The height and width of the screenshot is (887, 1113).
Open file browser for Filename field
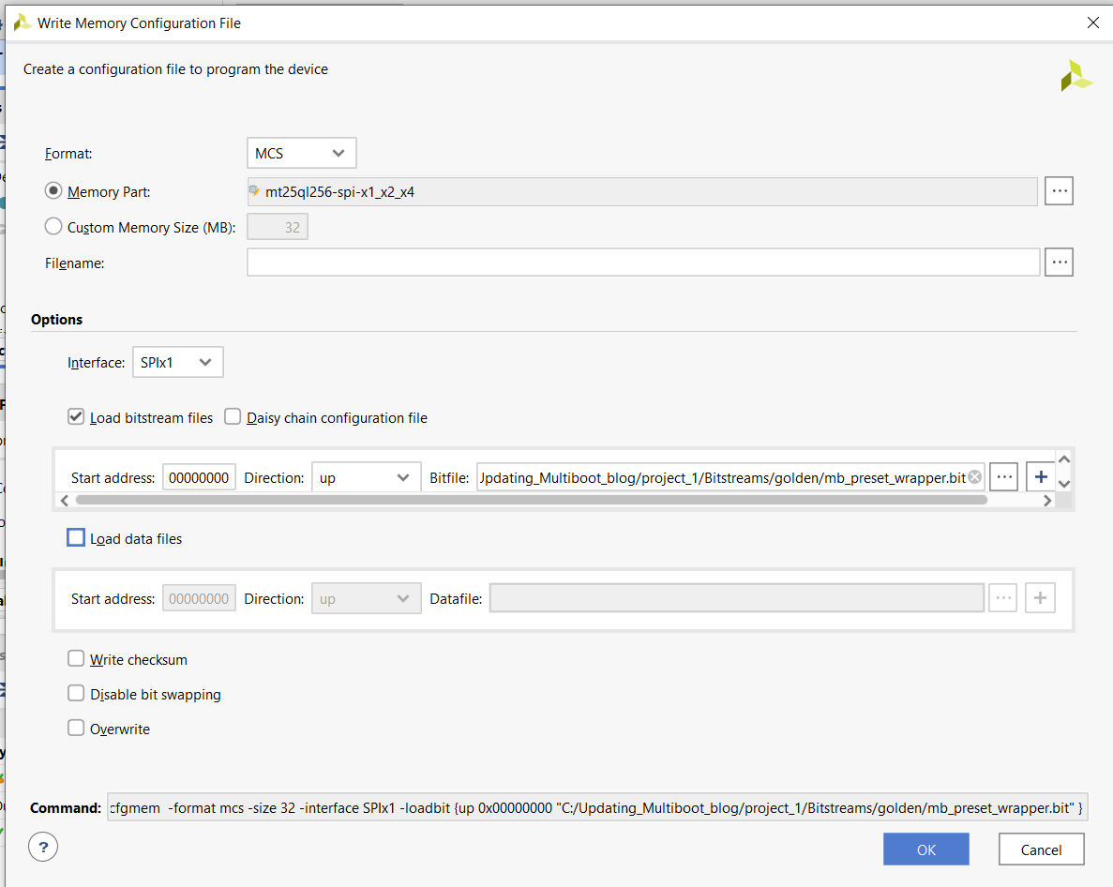click(x=1060, y=263)
